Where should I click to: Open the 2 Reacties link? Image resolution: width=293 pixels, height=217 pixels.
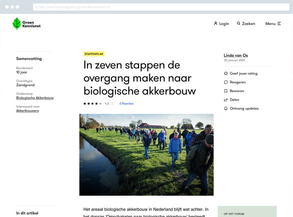coord(127,104)
